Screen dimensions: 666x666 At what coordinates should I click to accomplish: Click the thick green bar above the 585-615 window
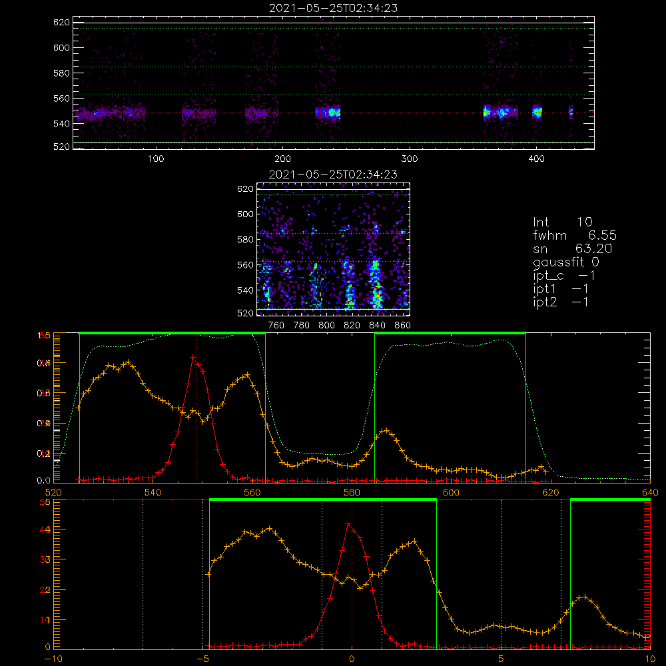[450, 333]
